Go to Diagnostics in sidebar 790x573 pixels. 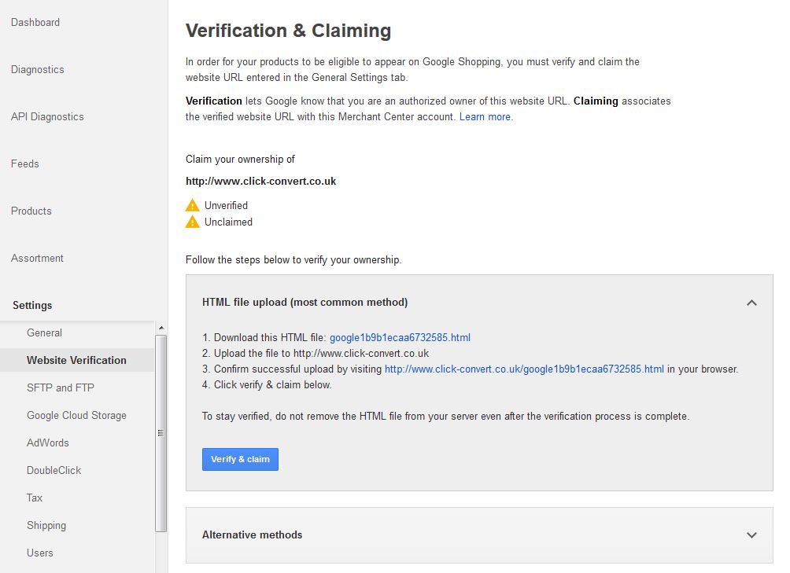pos(37,69)
